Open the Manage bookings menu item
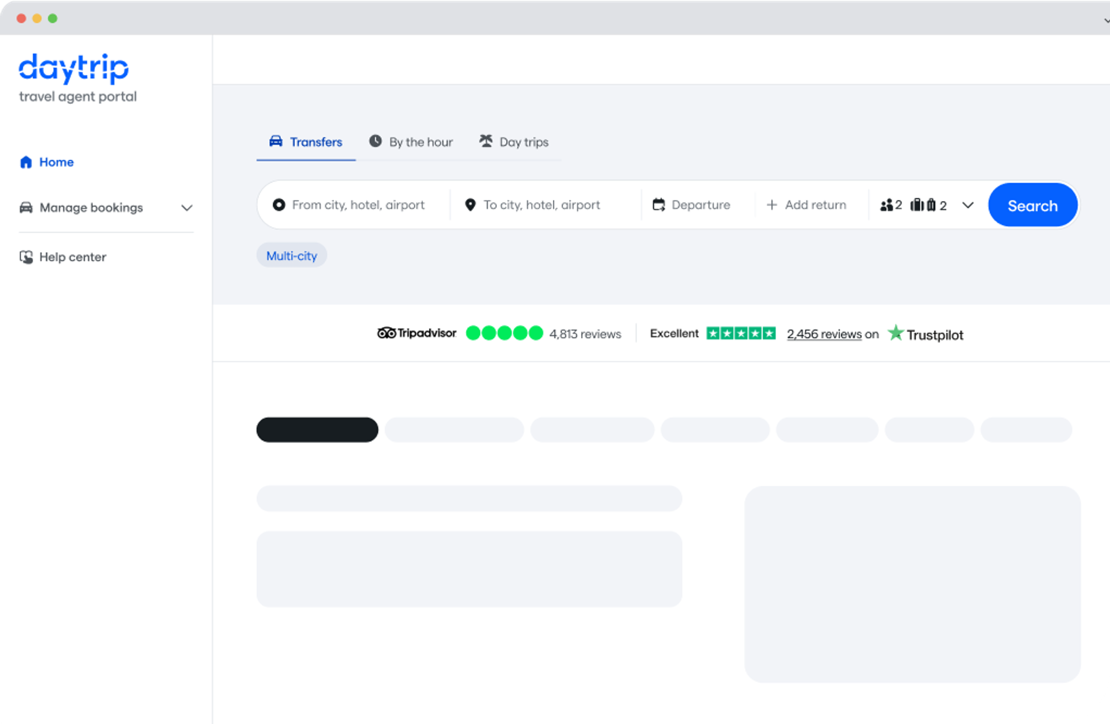 tap(106, 208)
